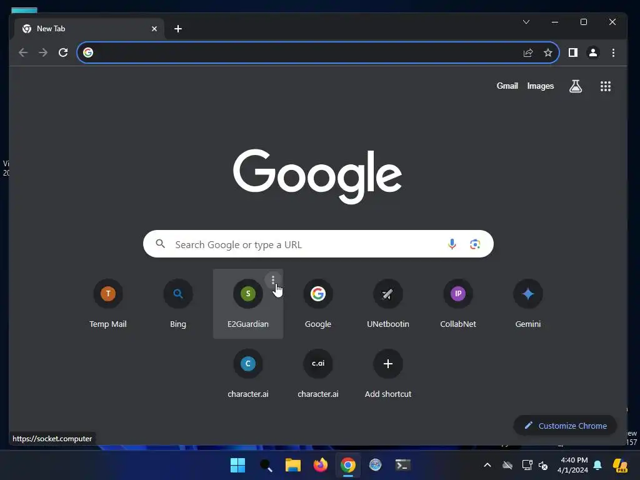The image size is (640, 480).
Task: Click the crossed-out cloud tray icon
Action: tap(507, 465)
